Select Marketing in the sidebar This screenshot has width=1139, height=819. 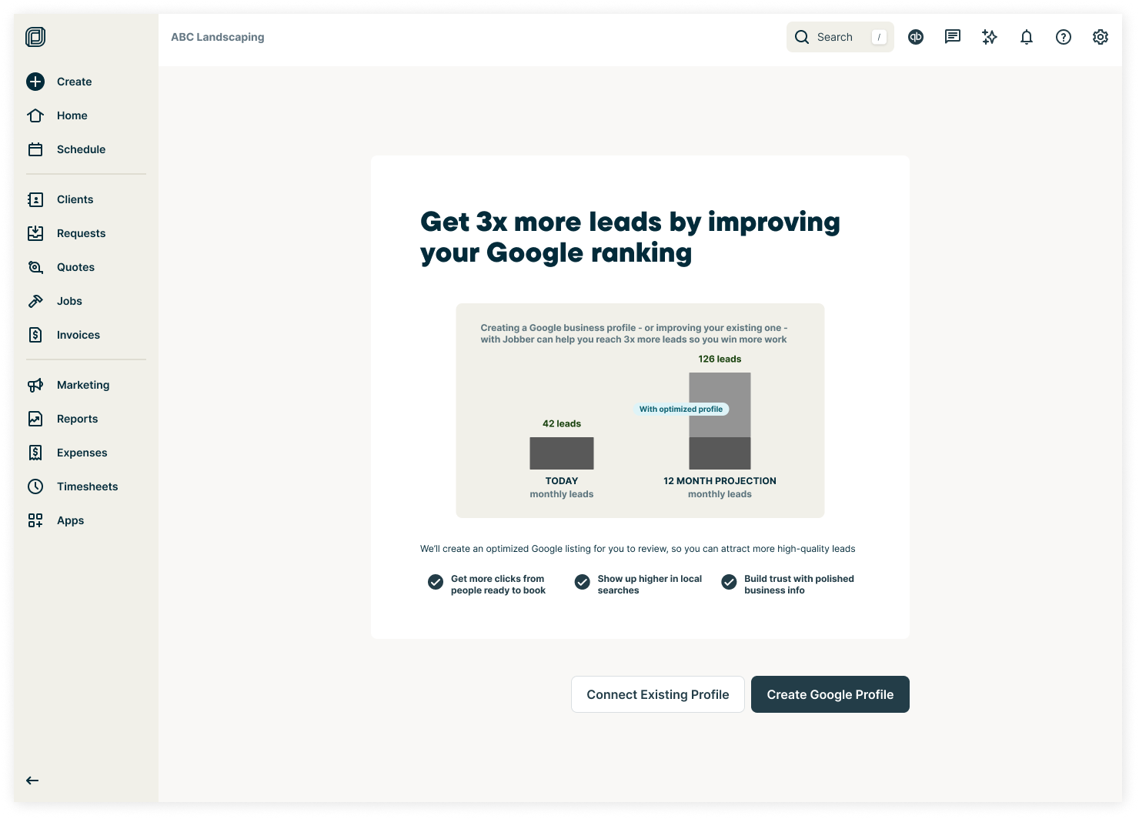[82, 385]
